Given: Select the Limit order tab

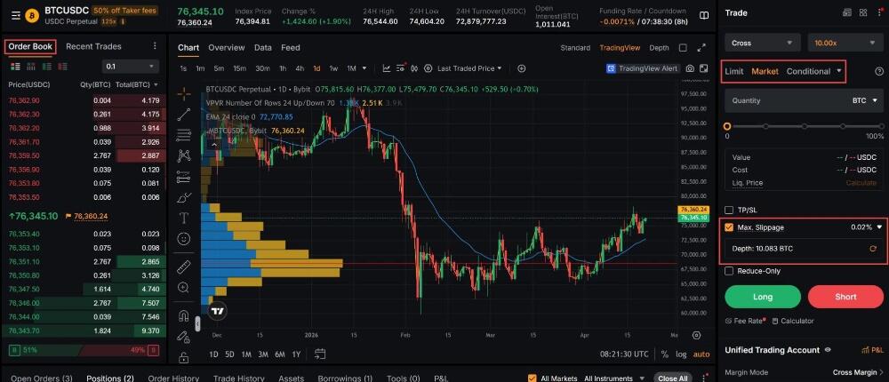Looking at the screenshot, I should 734,71.
